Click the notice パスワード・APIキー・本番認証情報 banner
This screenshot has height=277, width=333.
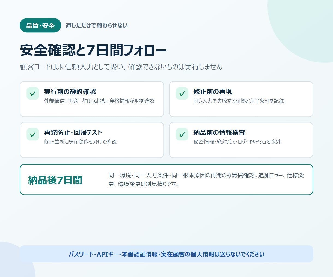(166, 254)
